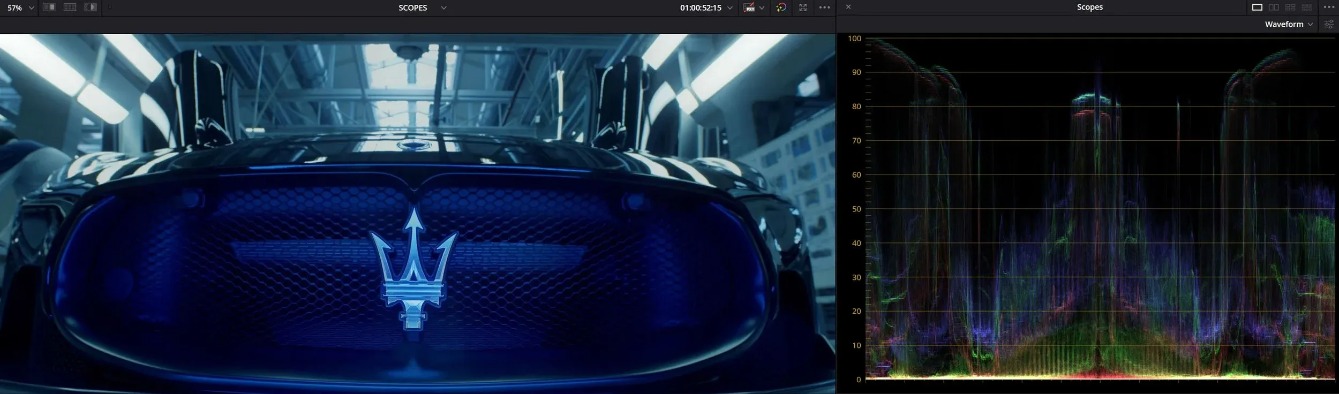Click the 100 label on waveform scale
The height and width of the screenshot is (394, 1339).
tap(854, 39)
